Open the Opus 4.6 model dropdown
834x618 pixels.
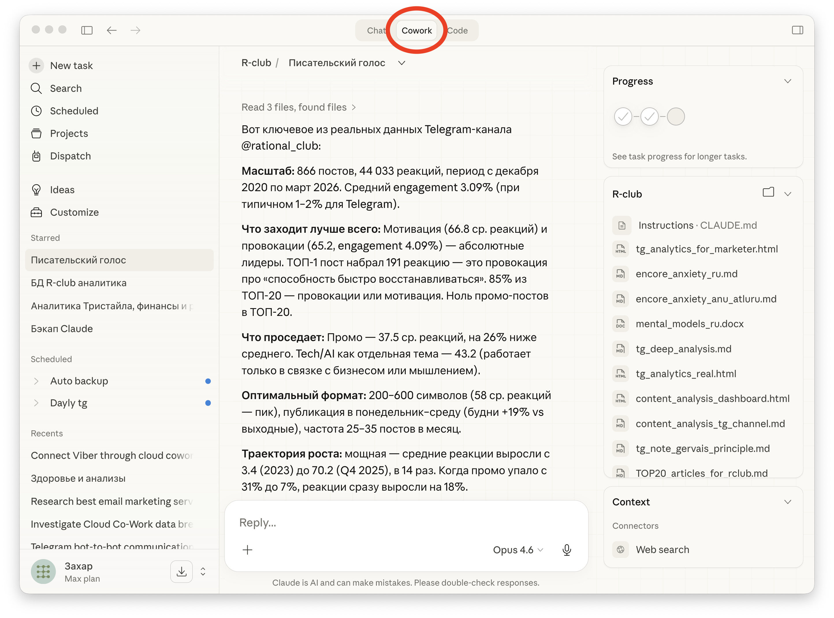tap(517, 550)
